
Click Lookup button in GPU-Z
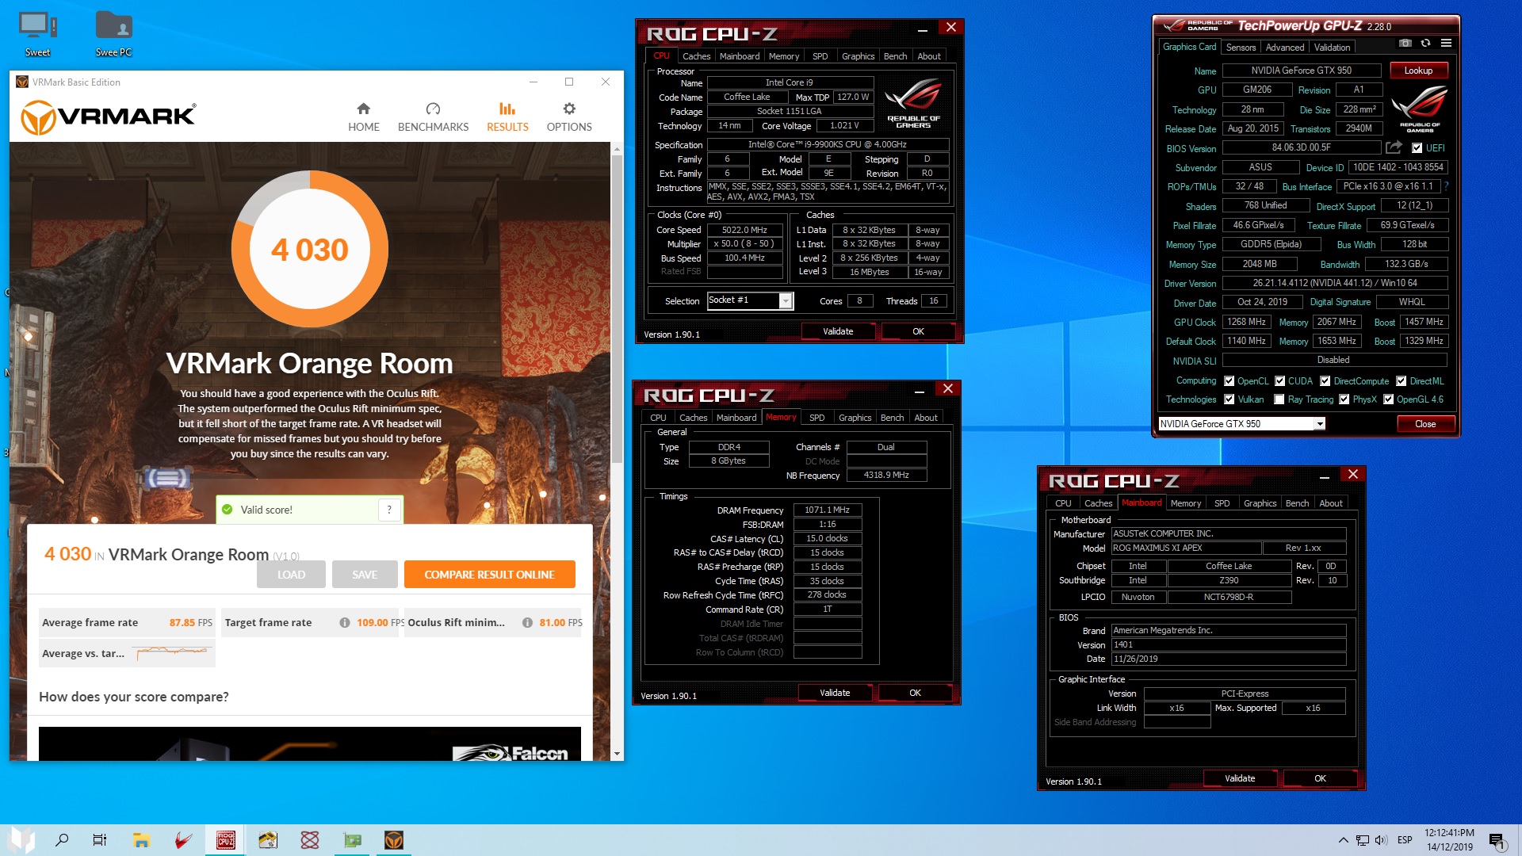(x=1417, y=71)
